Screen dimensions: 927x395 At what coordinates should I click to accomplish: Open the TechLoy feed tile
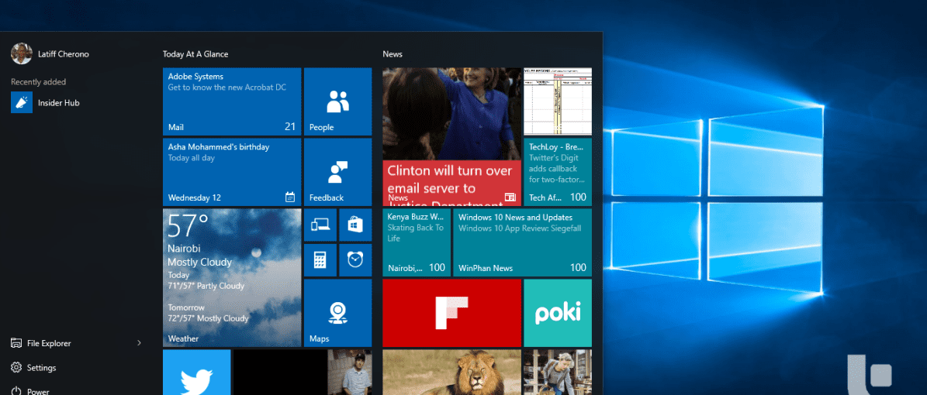(558, 172)
